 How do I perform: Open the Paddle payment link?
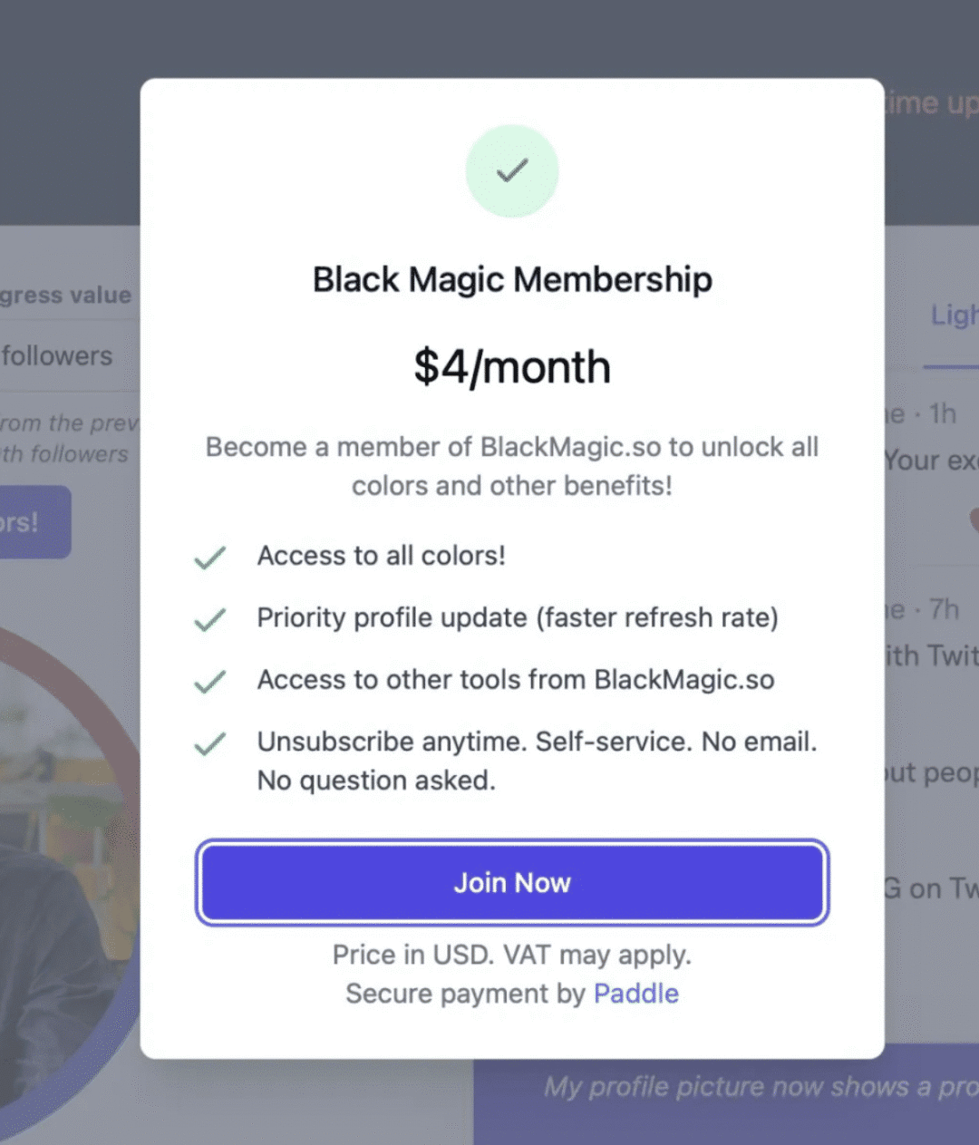point(635,994)
